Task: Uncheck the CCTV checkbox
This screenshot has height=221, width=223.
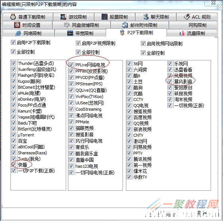Action: [x=129, y=100]
